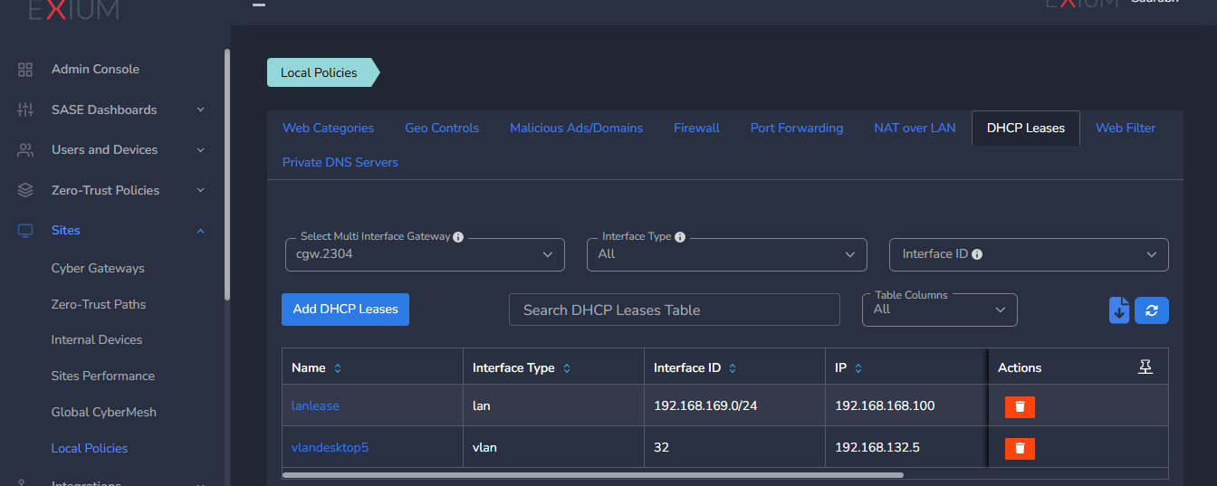The width and height of the screenshot is (1217, 486).
Task: Click trash icon for vlandesktop5 row
Action: 1020,448
